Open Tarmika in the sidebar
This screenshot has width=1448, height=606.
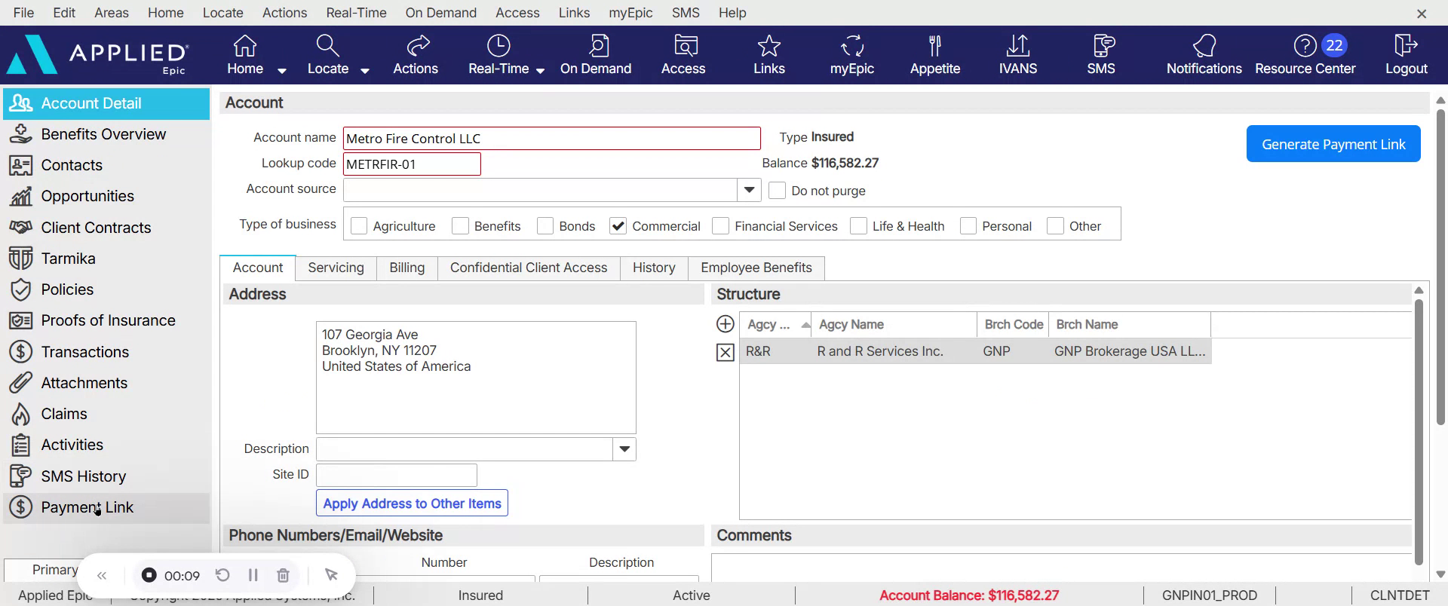pyautogui.click(x=106, y=259)
